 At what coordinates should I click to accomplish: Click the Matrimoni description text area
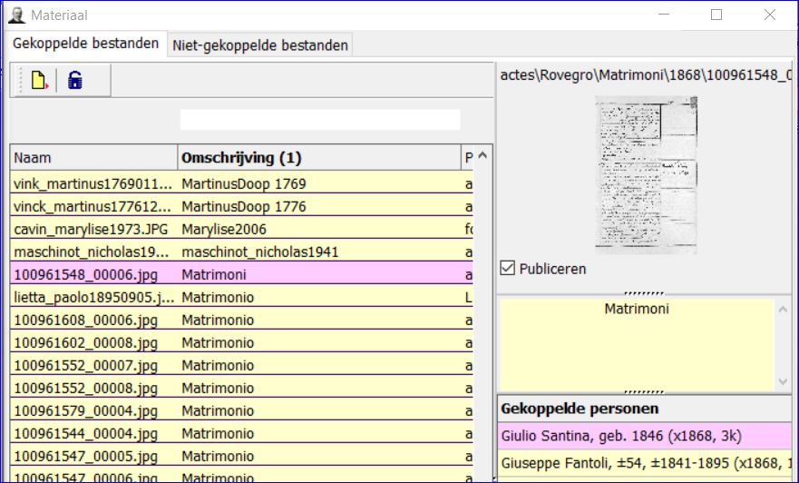[635, 345]
